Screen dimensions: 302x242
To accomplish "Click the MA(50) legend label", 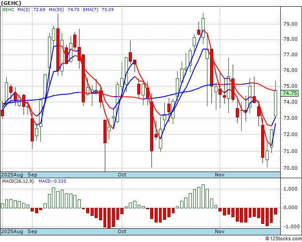I will click(x=56, y=10).
